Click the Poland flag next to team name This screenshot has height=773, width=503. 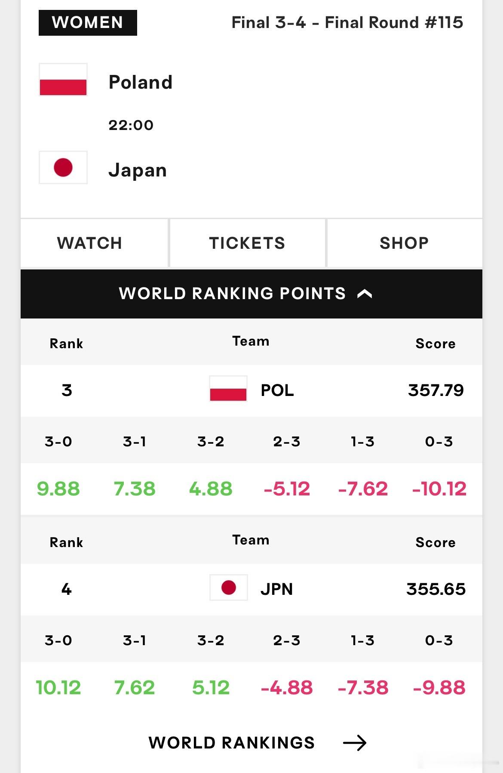pyautogui.click(x=63, y=80)
